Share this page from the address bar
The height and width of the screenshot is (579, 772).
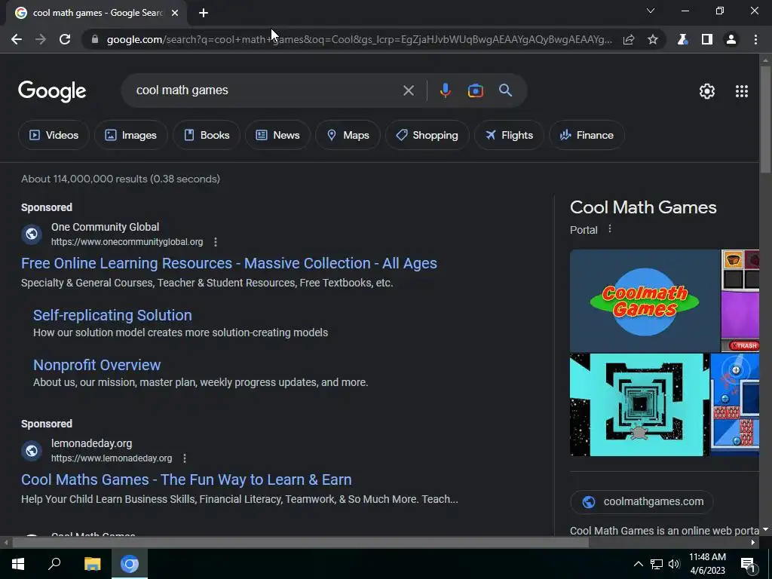[629, 39]
